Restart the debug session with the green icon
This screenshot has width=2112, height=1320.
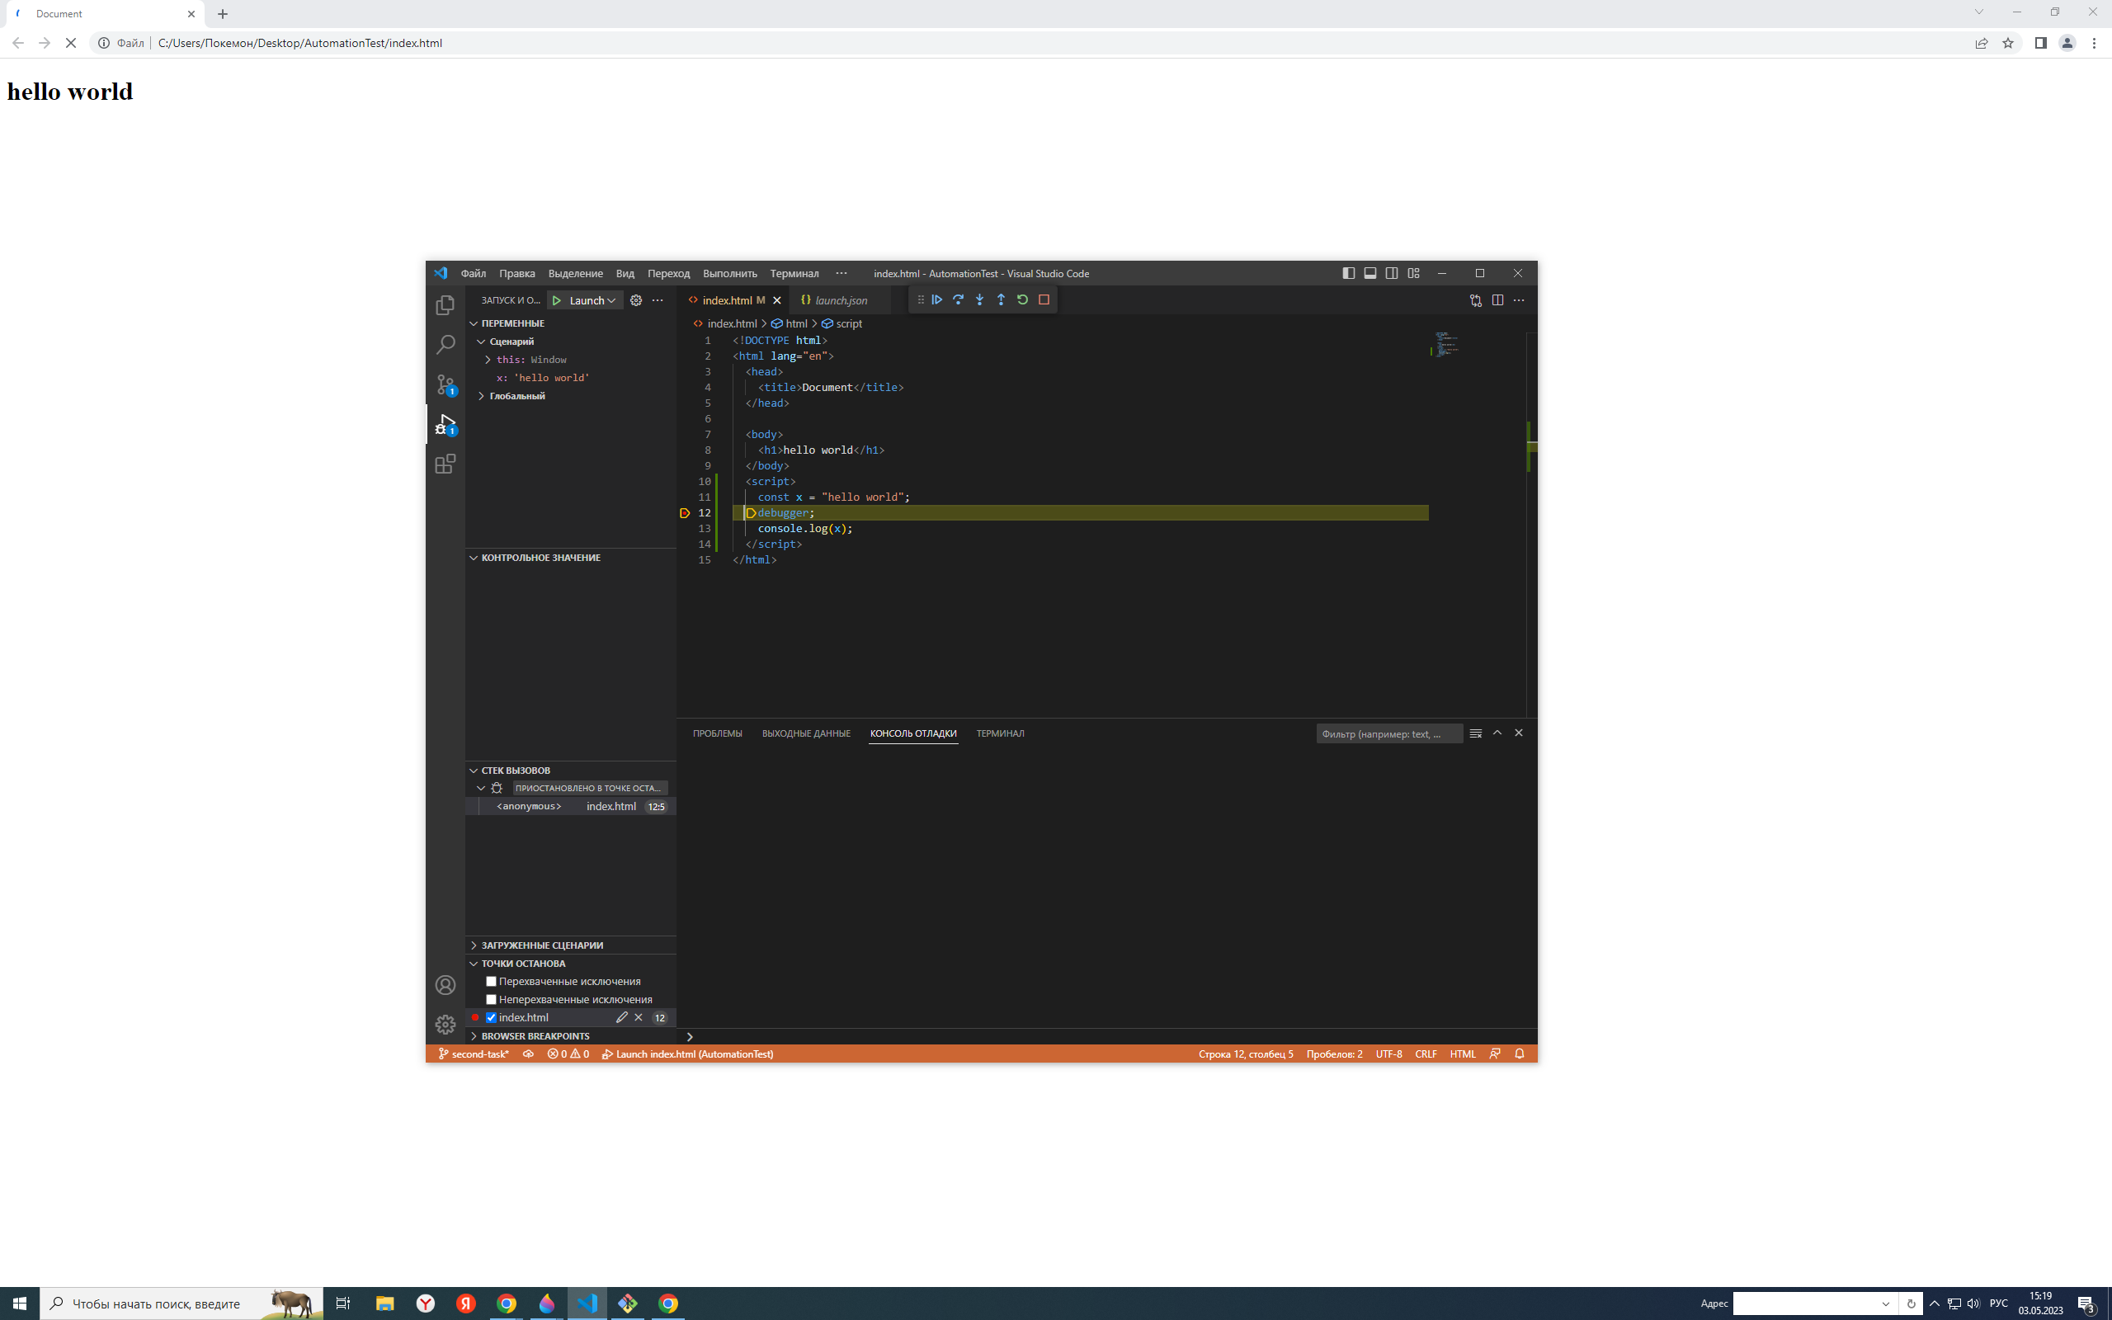pos(1023,299)
